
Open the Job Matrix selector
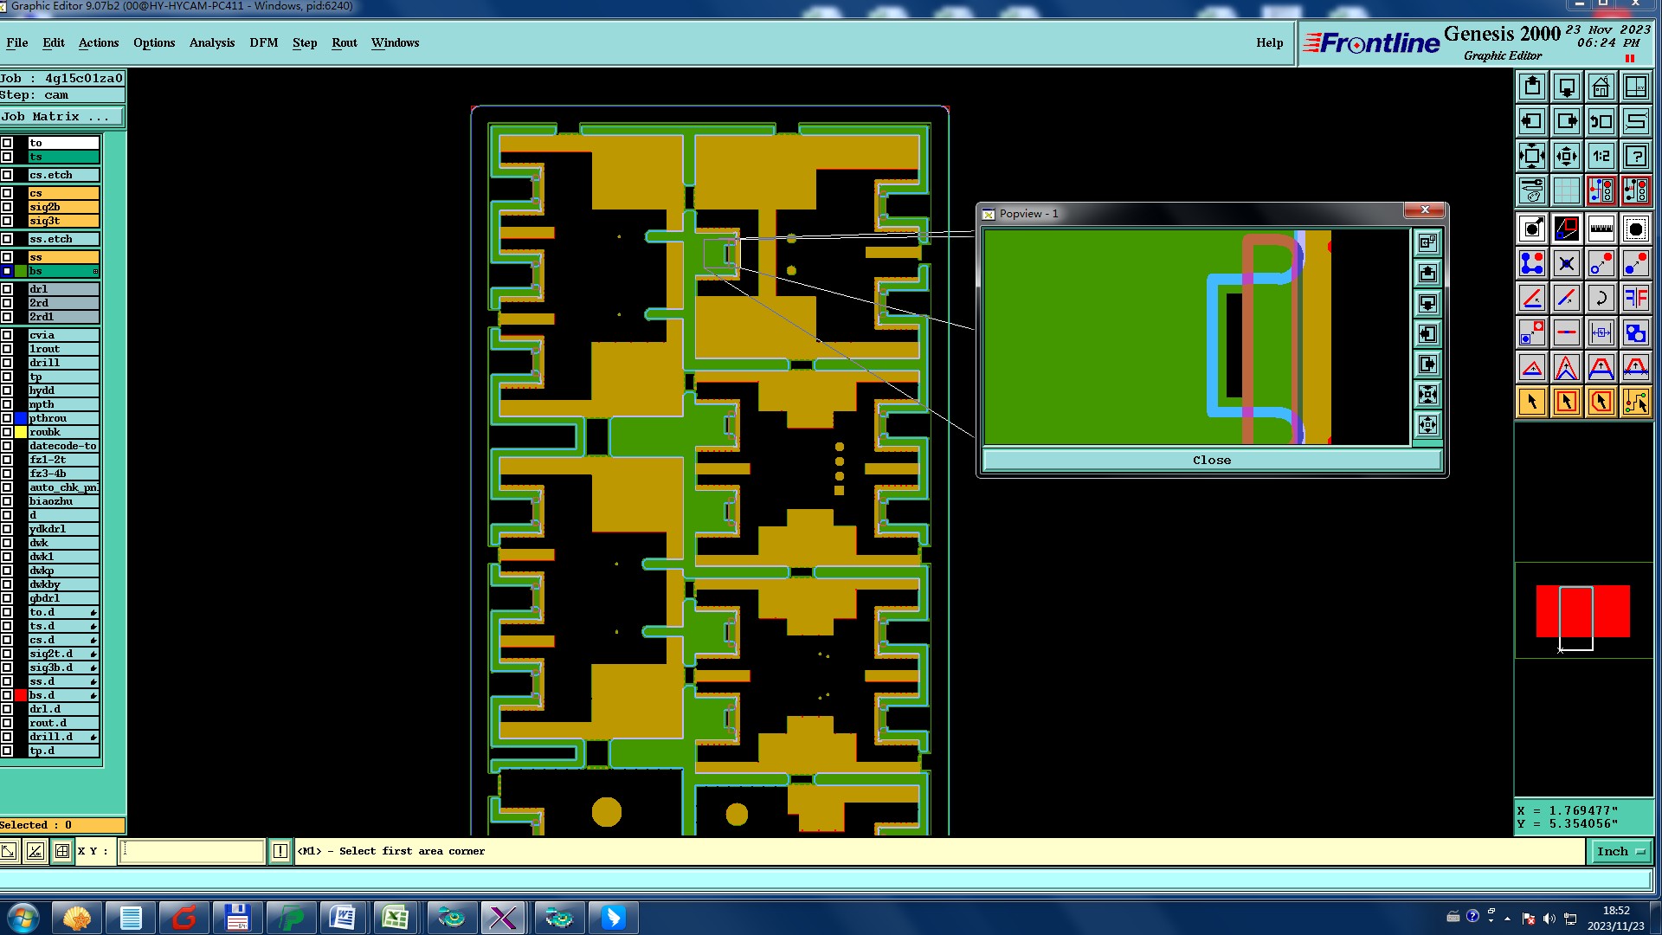[x=61, y=117]
